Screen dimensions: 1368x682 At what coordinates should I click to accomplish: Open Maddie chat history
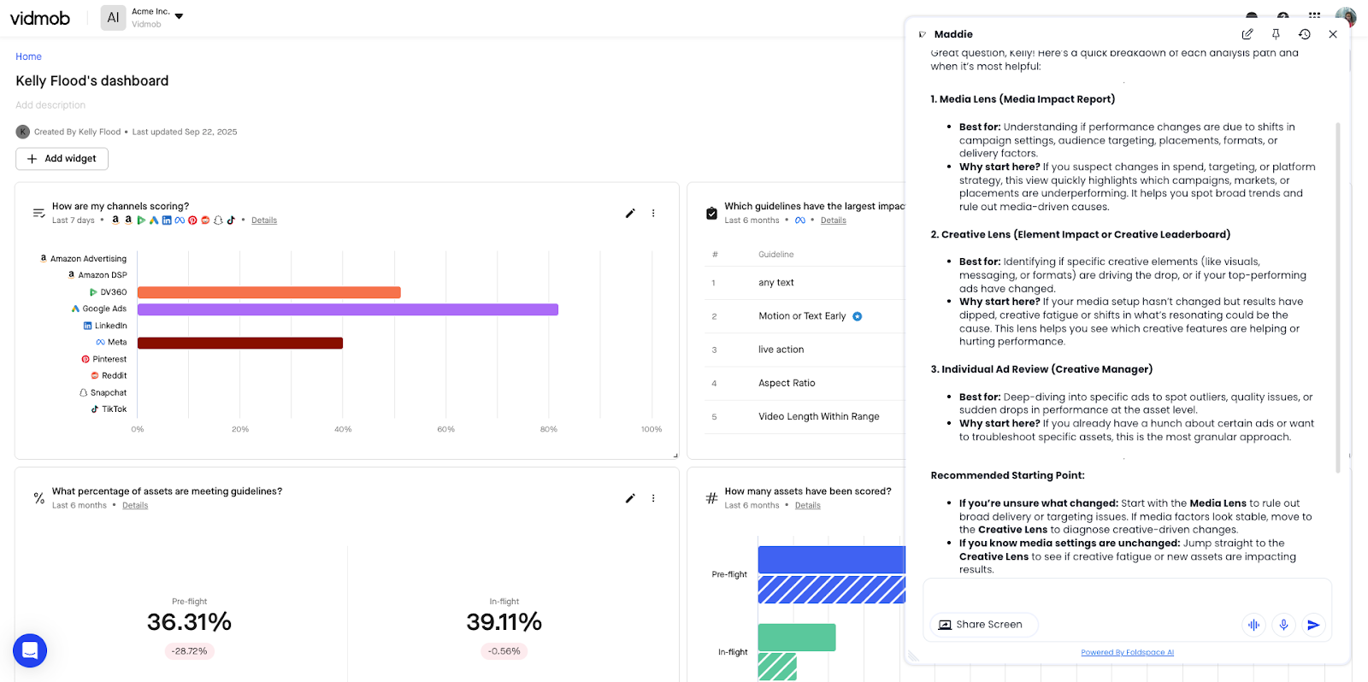[x=1304, y=34]
